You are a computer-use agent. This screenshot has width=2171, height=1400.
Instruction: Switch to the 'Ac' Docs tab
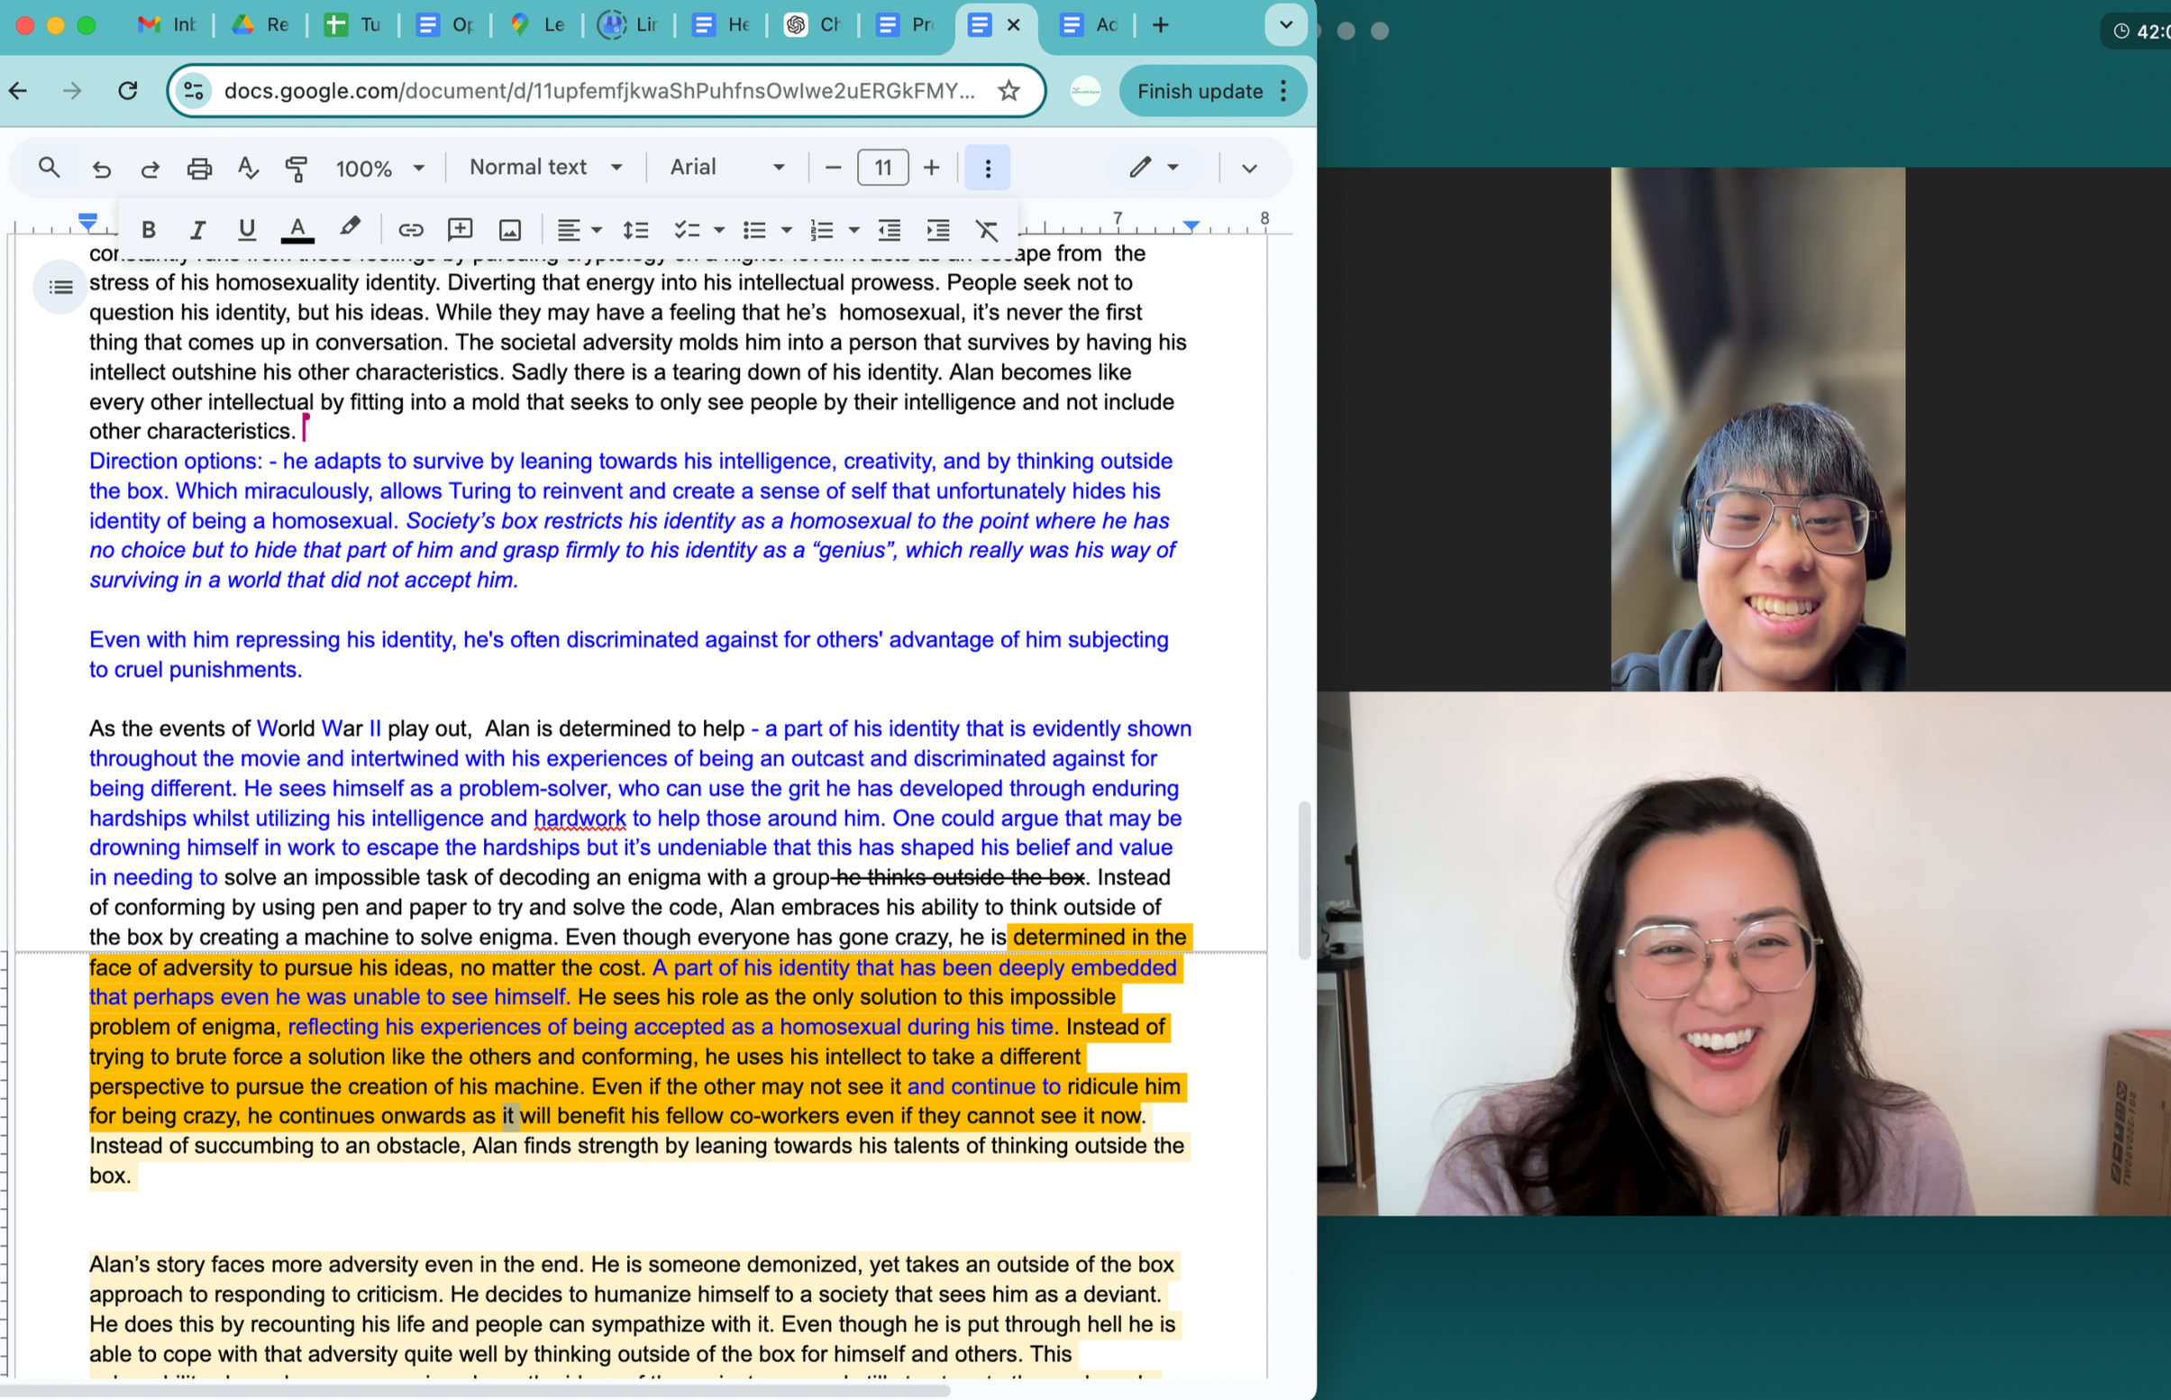tap(1089, 24)
